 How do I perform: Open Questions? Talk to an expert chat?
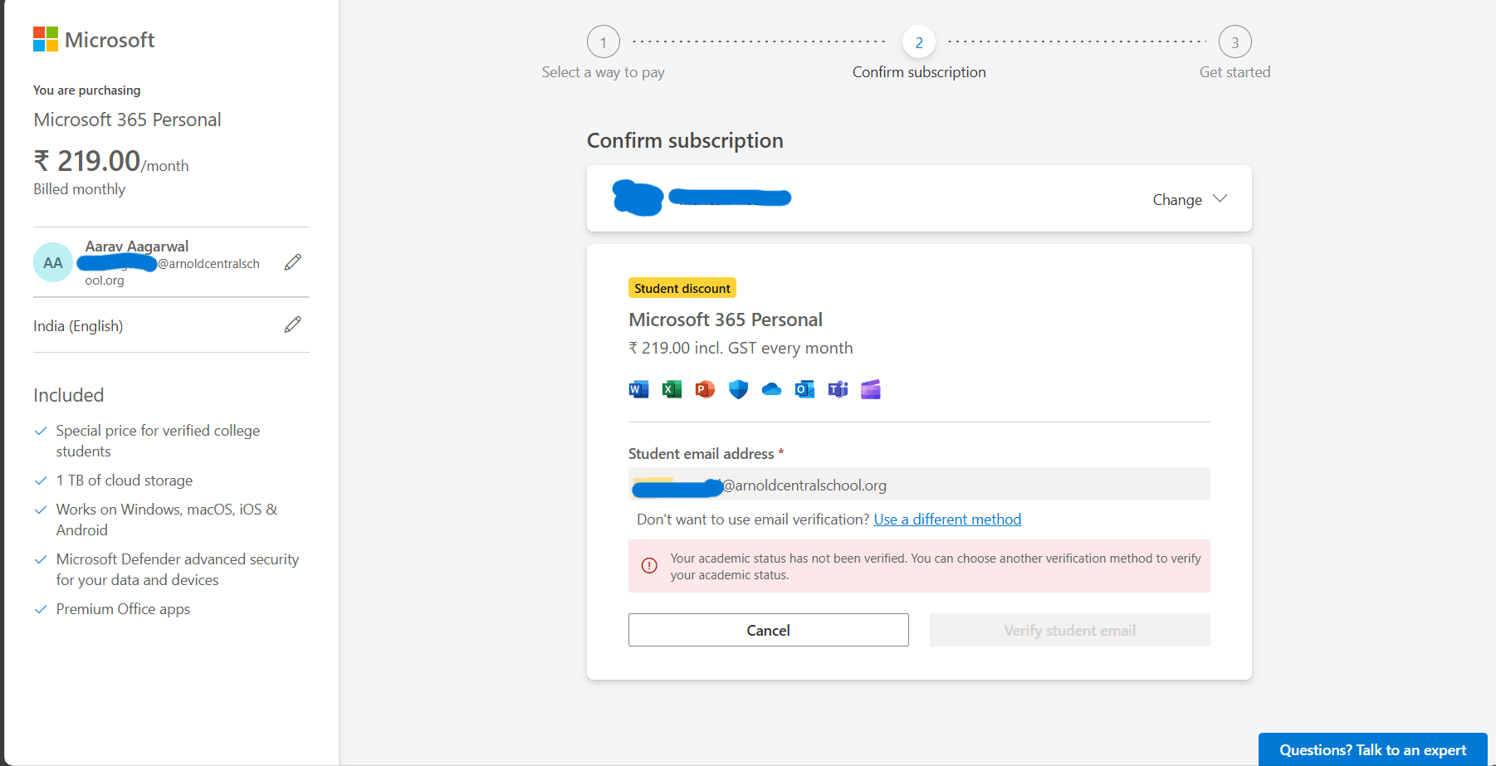[1373, 749]
